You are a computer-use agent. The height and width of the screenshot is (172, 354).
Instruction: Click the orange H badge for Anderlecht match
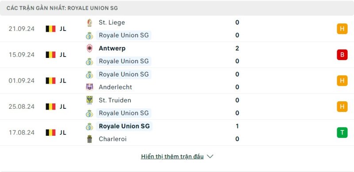pos(342,81)
